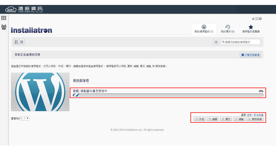Switch to detailed list view icon
The width and height of the screenshot is (276, 151).
[x=16, y=42]
